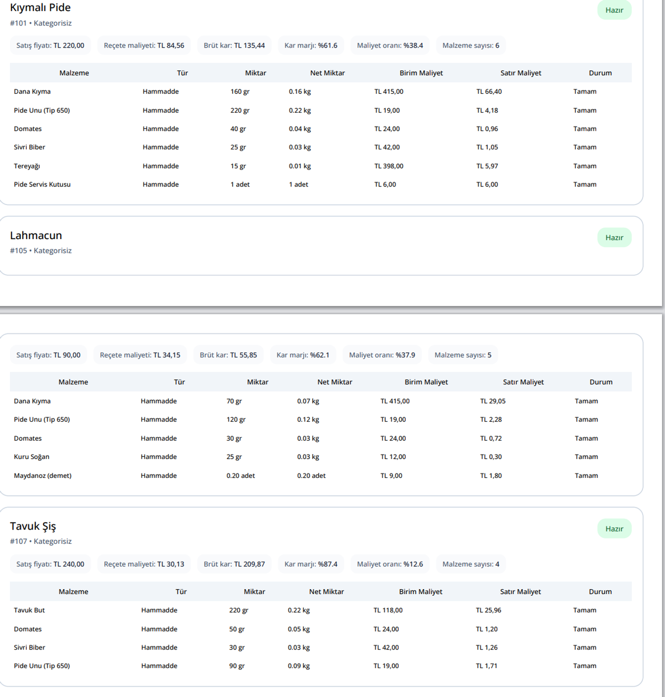Select the Hazır badge on Kıymalı Pide card
This screenshot has width=665, height=697.
(x=614, y=10)
